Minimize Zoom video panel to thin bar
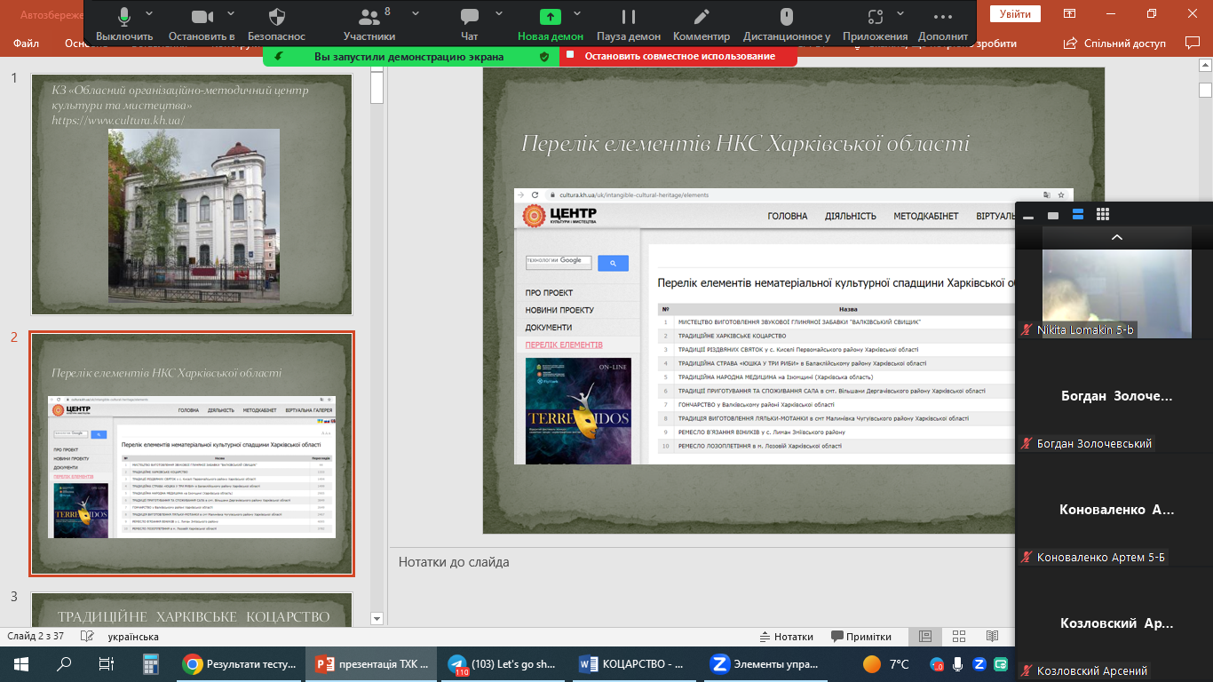The height and width of the screenshot is (682, 1213). [1028, 215]
